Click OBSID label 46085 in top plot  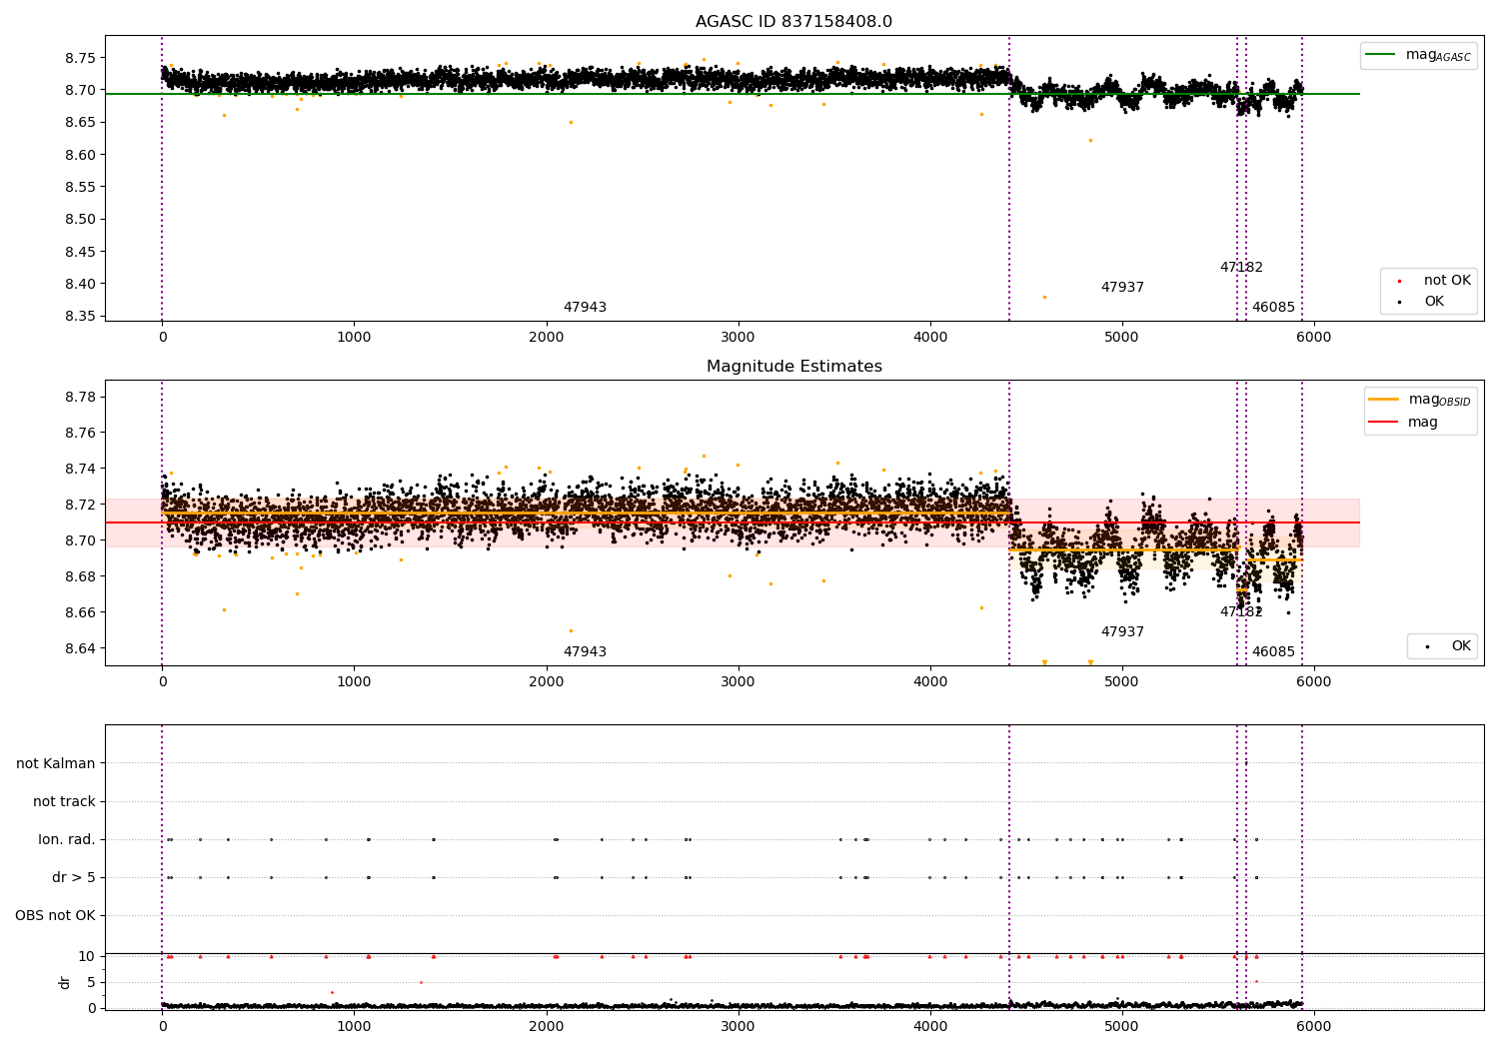pos(1273,308)
